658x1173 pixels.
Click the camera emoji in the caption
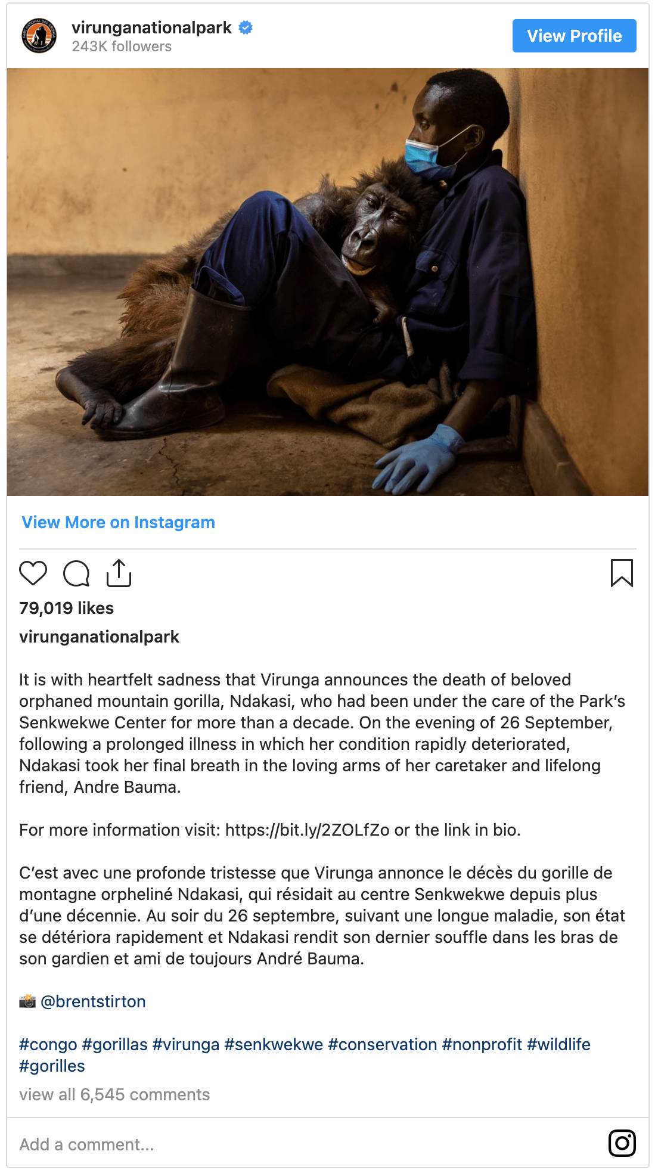[27, 1001]
